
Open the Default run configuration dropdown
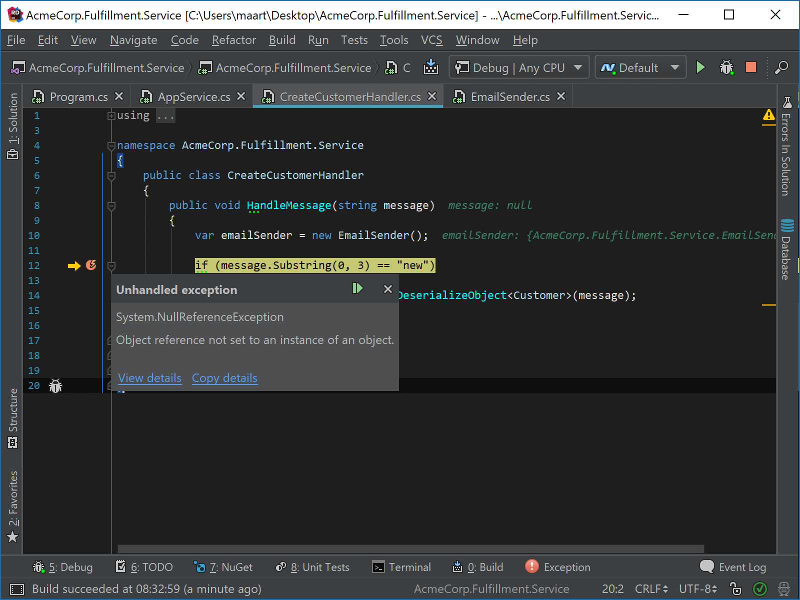coord(640,67)
